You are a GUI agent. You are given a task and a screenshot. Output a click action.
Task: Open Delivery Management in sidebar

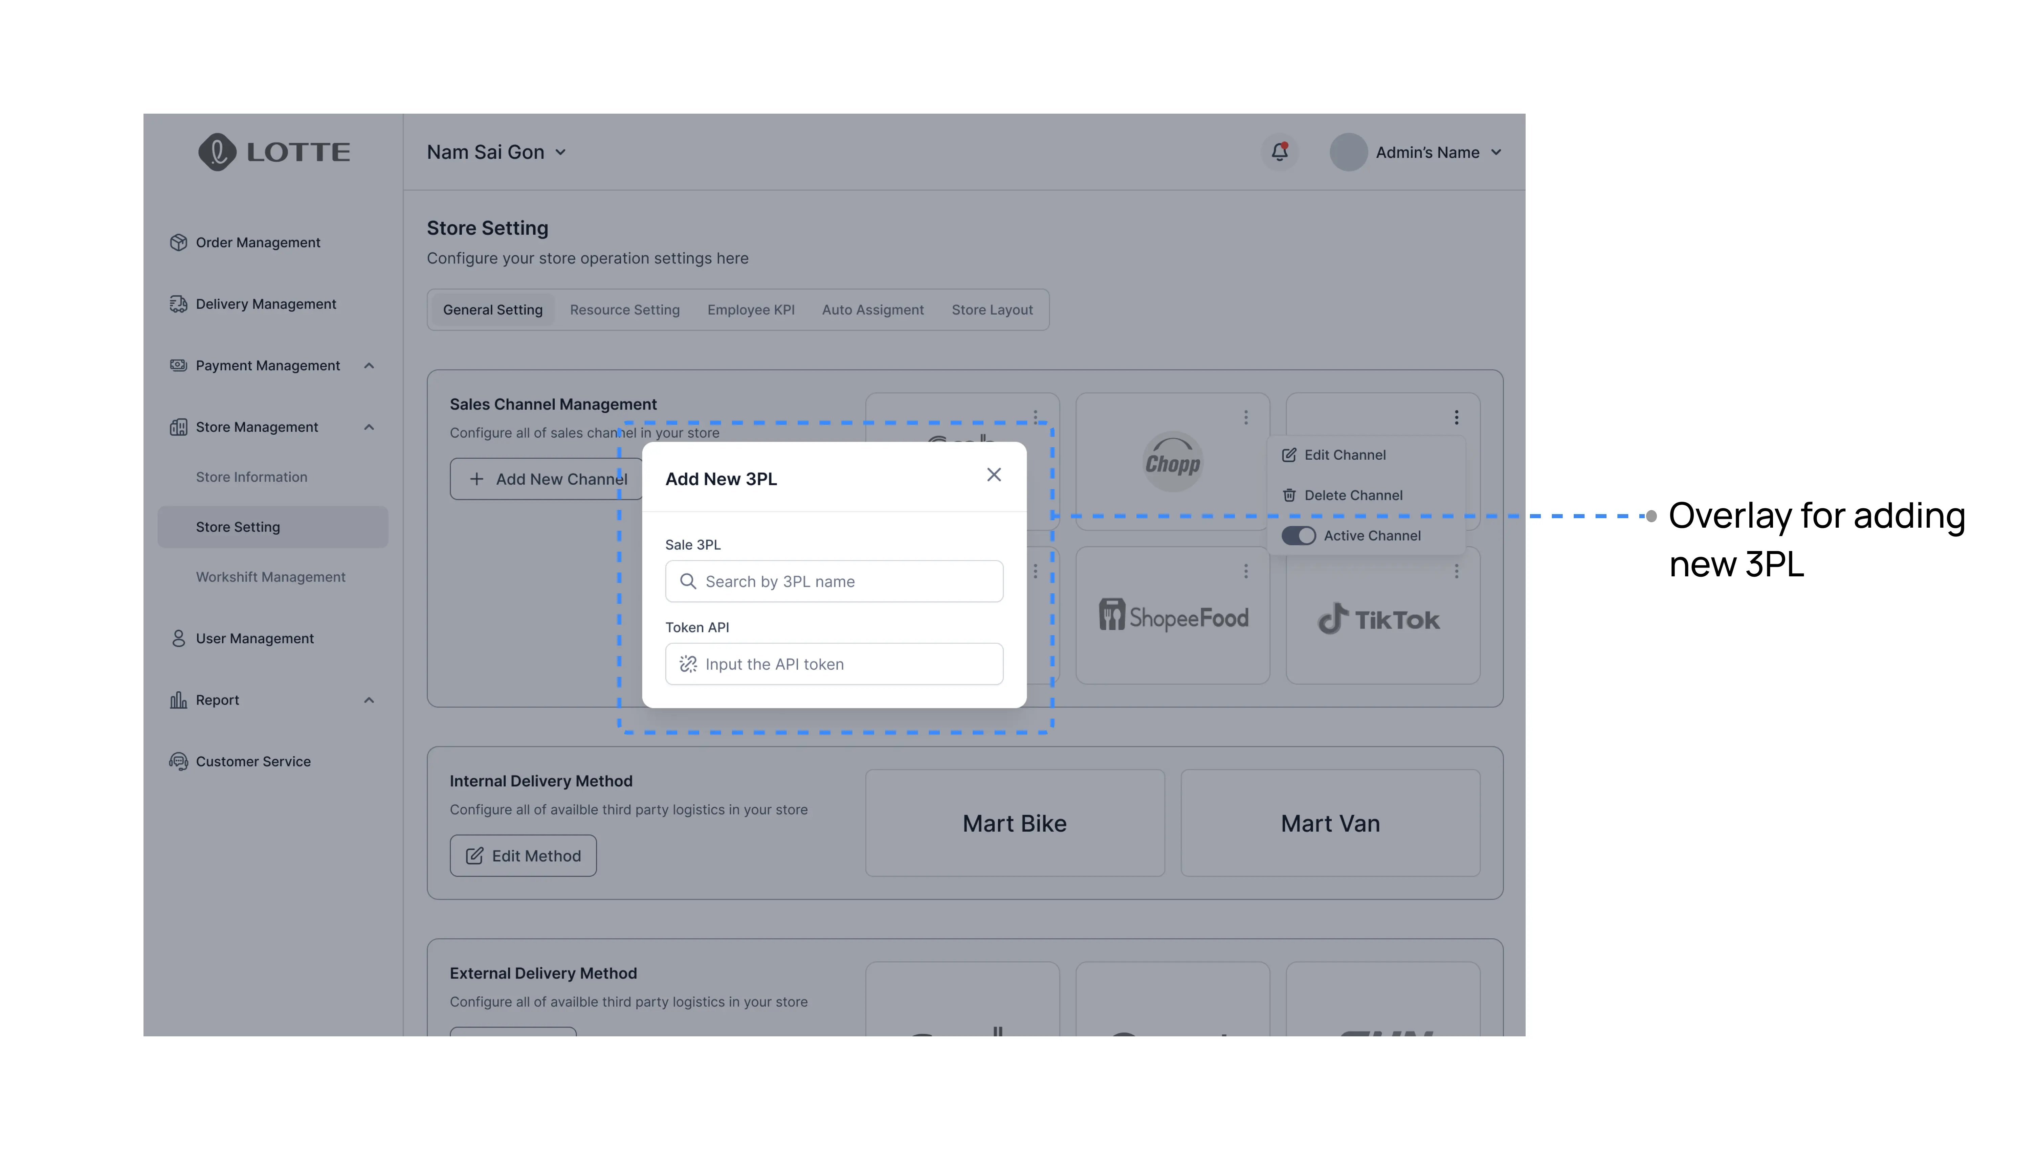click(272, 304)
